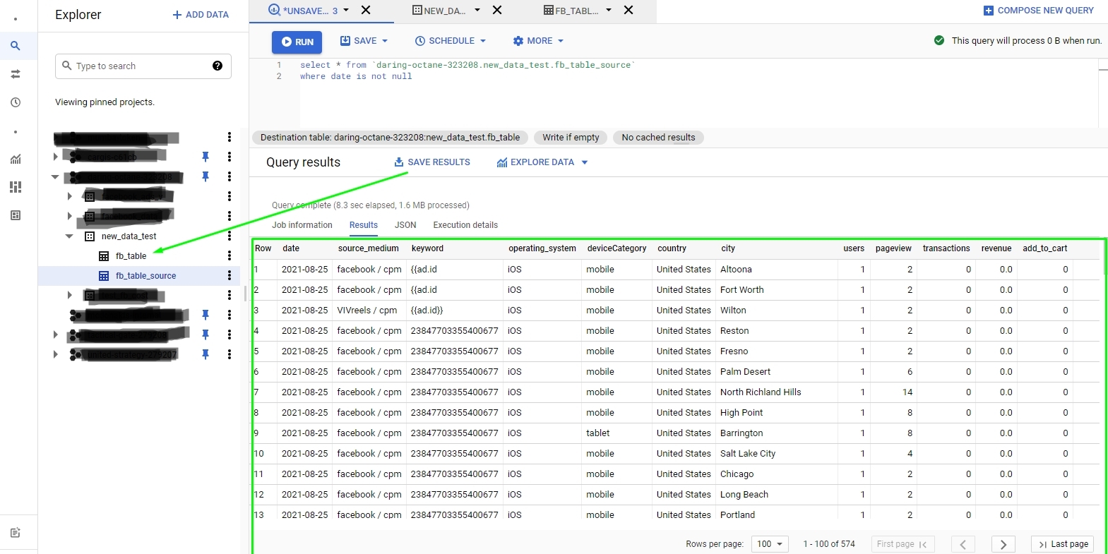Switch to the Results tab
1108x554 pixels.
364,225
